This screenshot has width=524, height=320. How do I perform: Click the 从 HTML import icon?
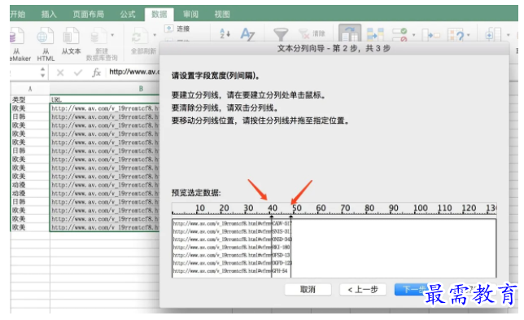tap(46, 36)
